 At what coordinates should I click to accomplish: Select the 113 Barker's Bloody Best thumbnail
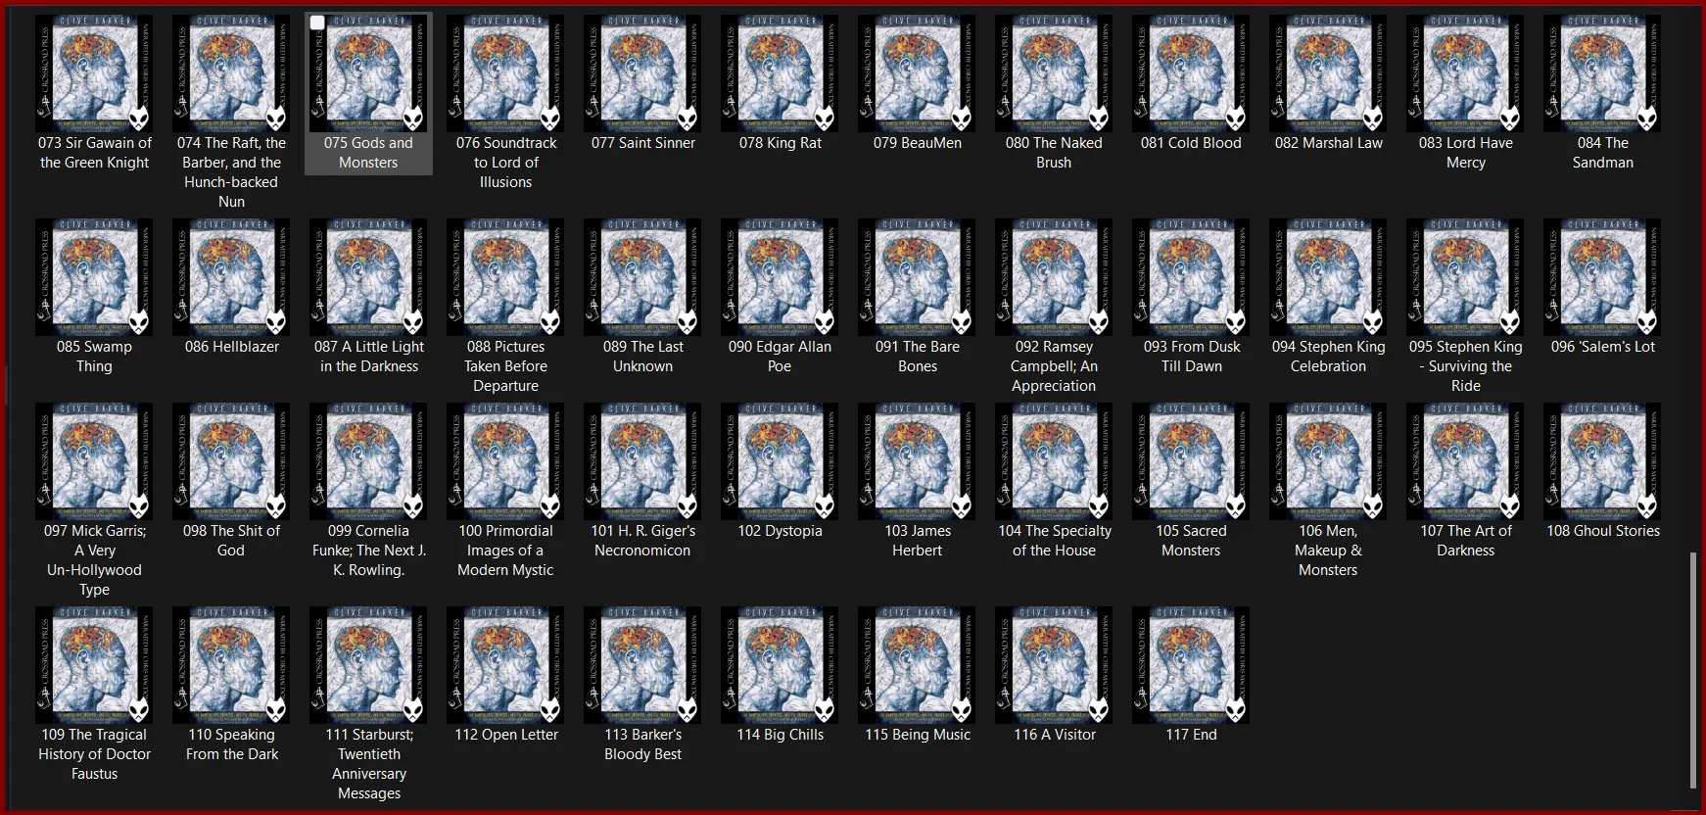[642, 665]
